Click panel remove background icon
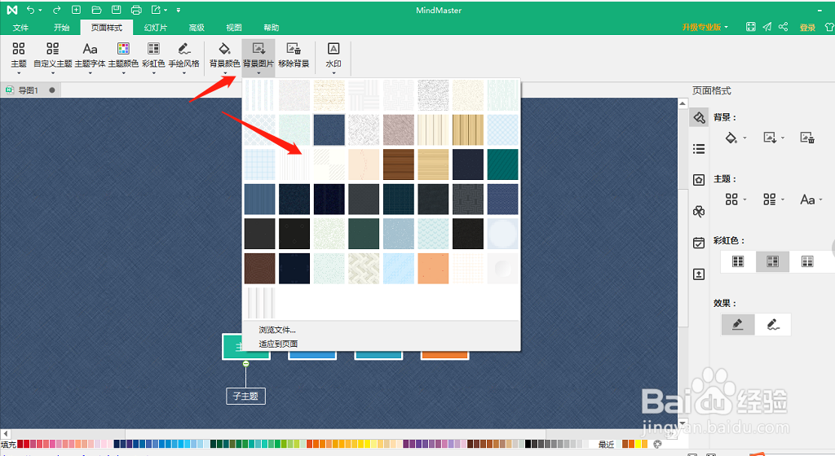Viewport: 835px width, 456px height. click(x=807, y=138)
